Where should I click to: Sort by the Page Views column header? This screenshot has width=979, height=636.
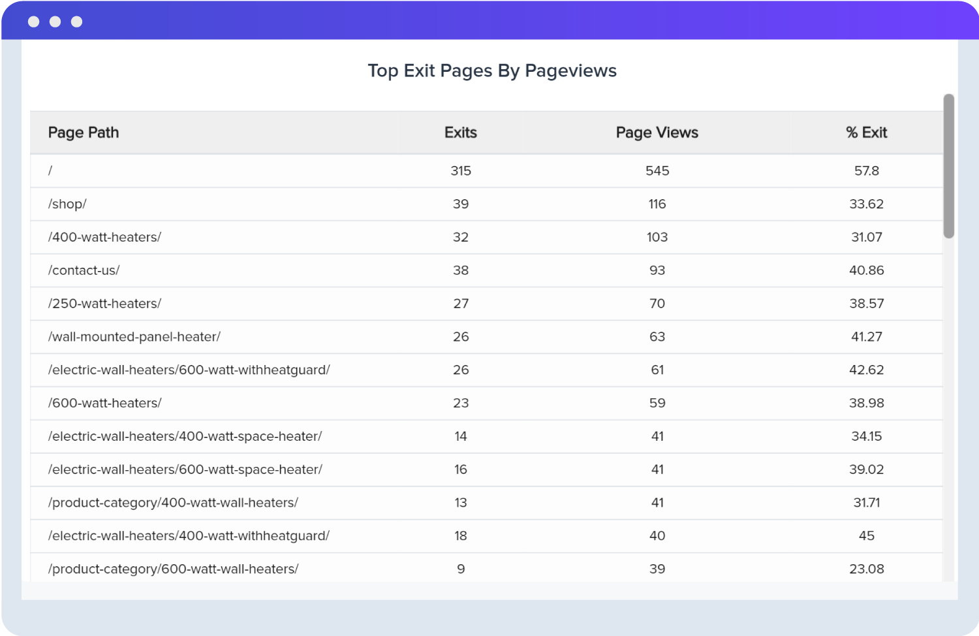(x=657, y=133)
